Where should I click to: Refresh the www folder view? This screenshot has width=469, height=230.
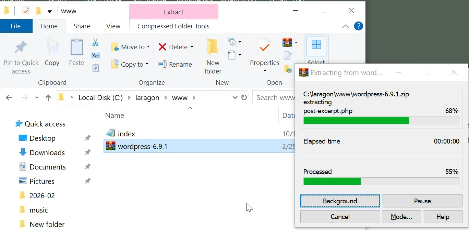244,97
